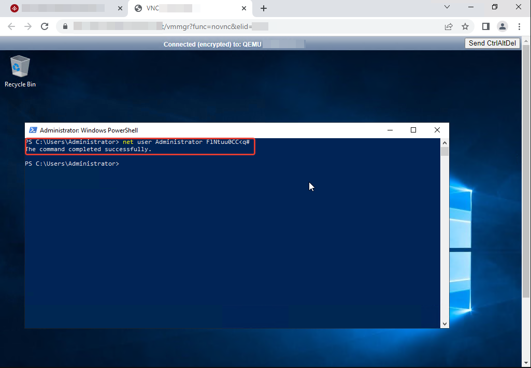Image resolution: width=531 pixels, height=368 pixels.
Task: Click the browser profile avatar icon
Action: pyautogui.click(x=502, y=26)
